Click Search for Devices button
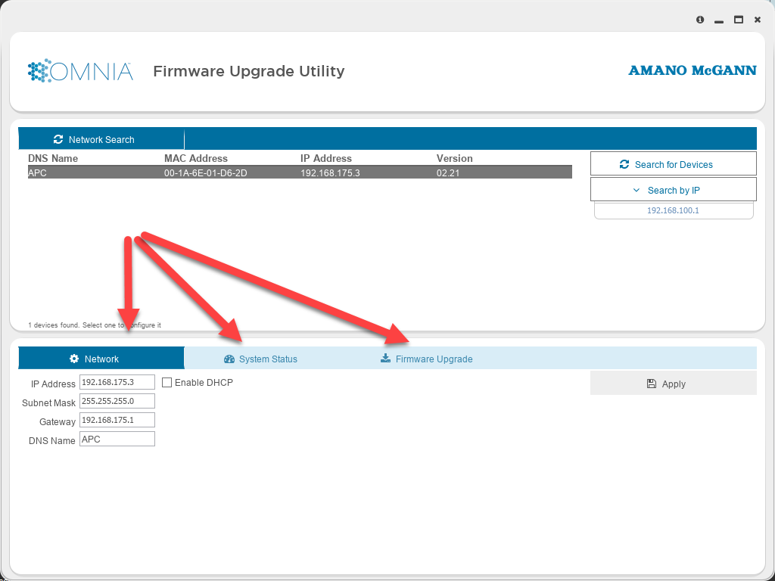Viewport: 775px width, 581px height. click(x=673, y=163)
